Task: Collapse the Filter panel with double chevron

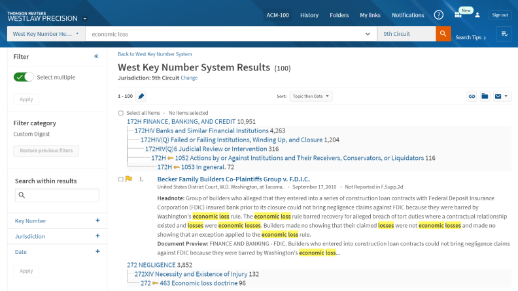Action: (x=96, y=56)
